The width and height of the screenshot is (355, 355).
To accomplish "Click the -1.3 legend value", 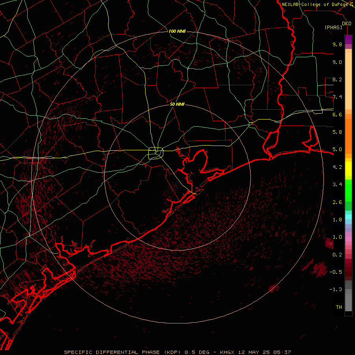I will click(336, 290).
